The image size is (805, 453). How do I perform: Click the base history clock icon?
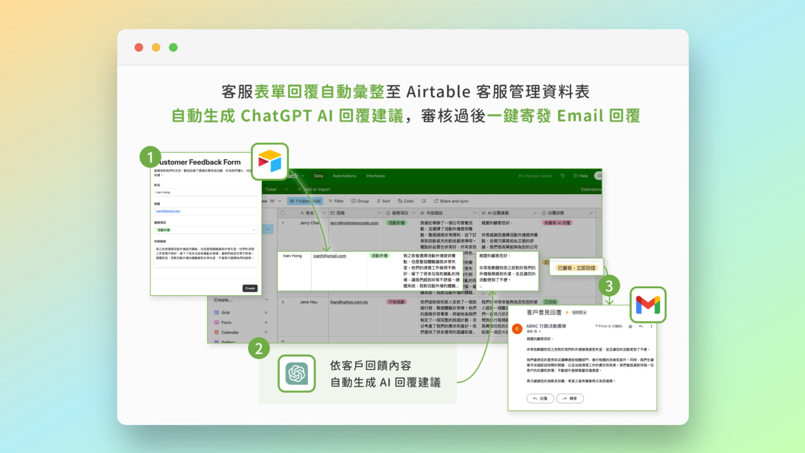click(x=562, y=176)
